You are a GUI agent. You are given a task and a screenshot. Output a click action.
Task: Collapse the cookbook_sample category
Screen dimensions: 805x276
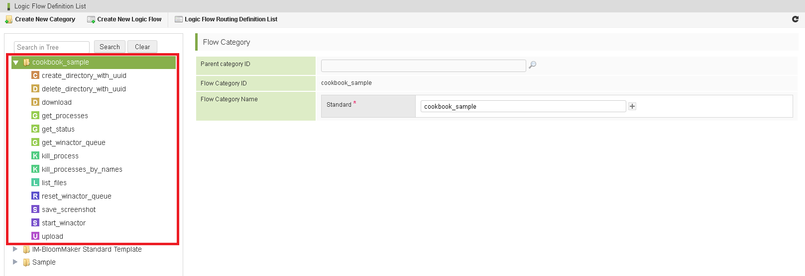coord(16,63)
